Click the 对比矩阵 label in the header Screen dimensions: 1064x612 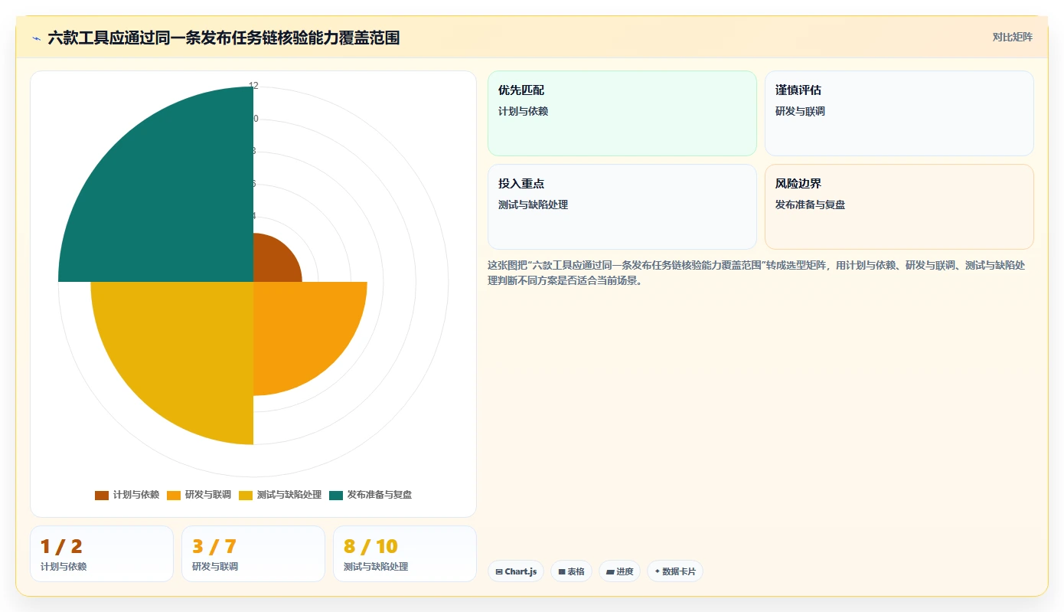coord(1012,38)
